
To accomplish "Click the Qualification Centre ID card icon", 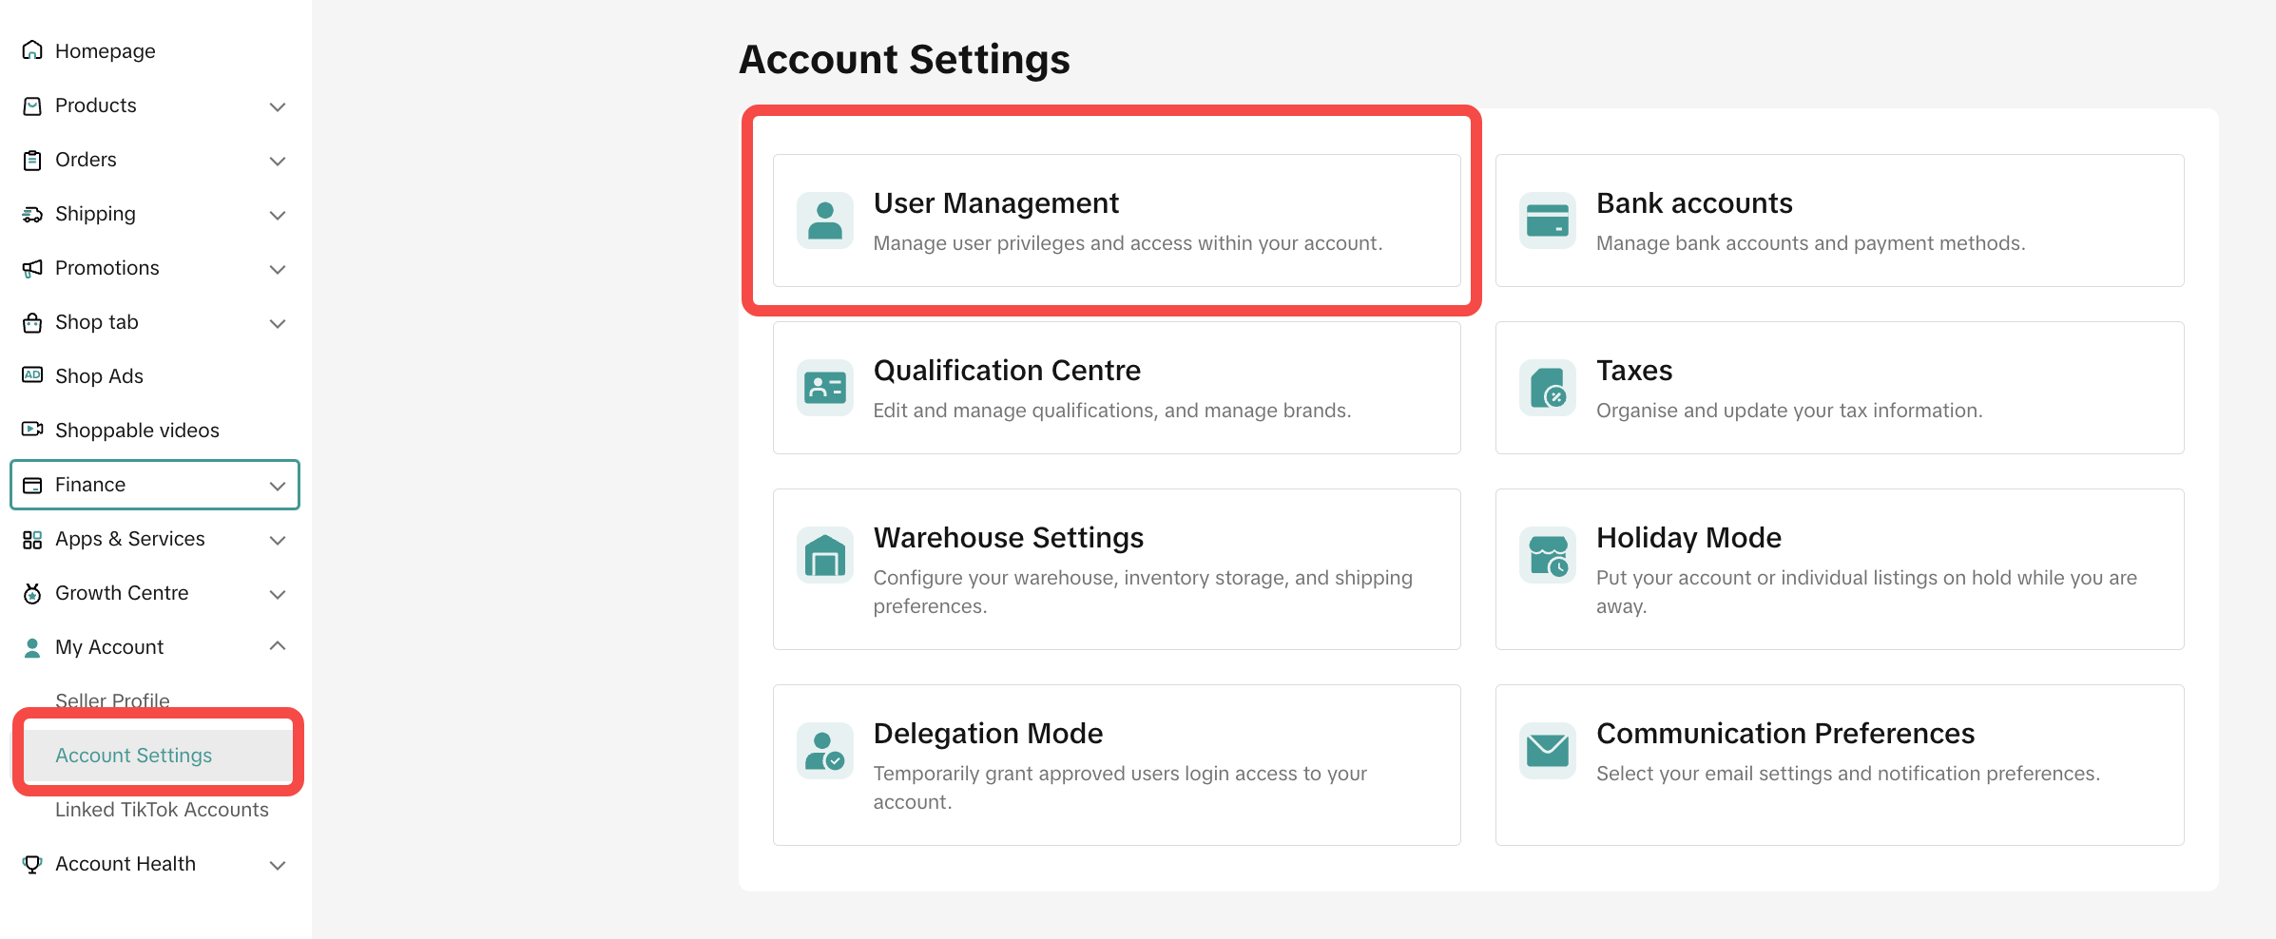I will [x=824, y=388].
